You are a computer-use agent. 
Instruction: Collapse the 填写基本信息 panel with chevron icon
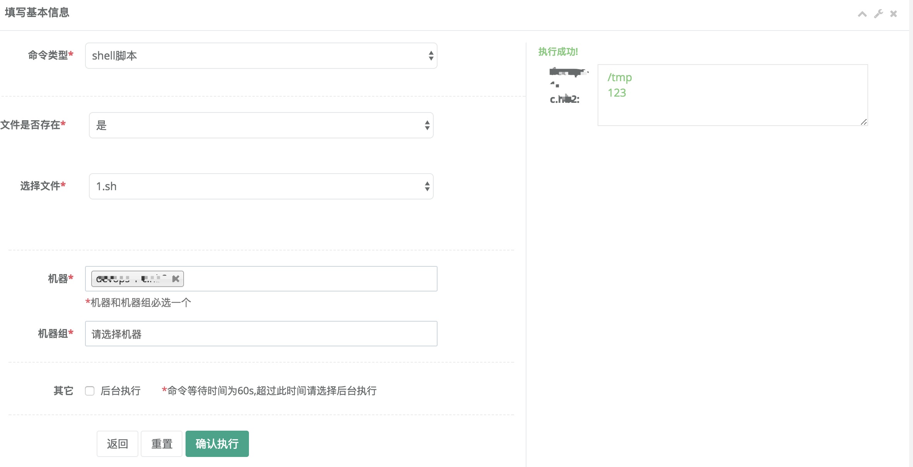pos(862,14)
